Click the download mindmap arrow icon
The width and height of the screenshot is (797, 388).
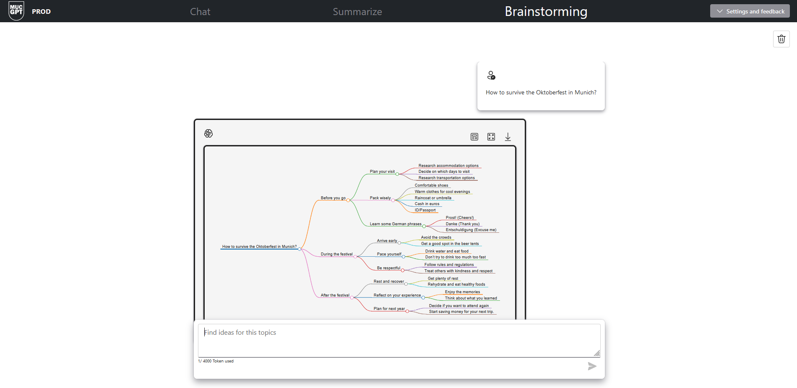click(x=508, y=137)
